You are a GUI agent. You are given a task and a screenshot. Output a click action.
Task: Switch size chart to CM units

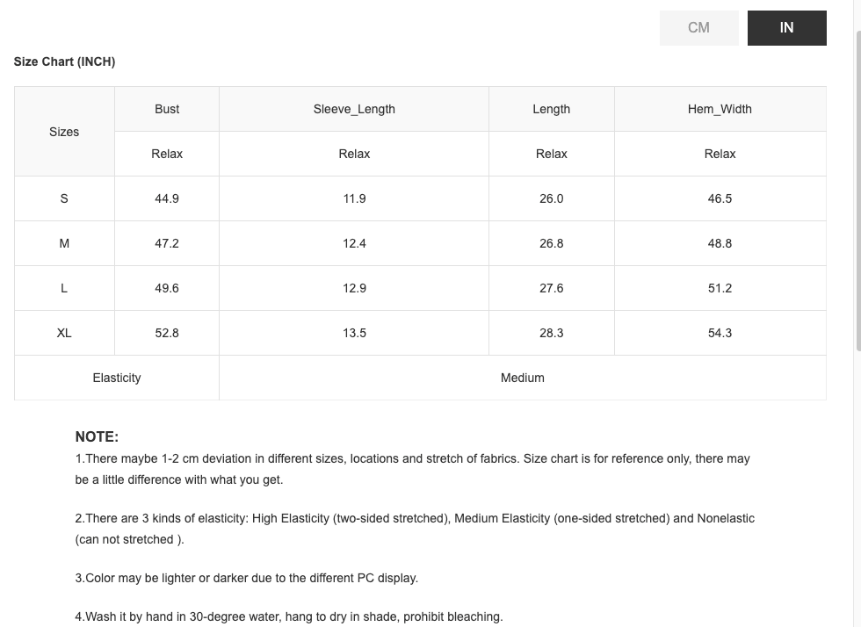click(698, 28)
